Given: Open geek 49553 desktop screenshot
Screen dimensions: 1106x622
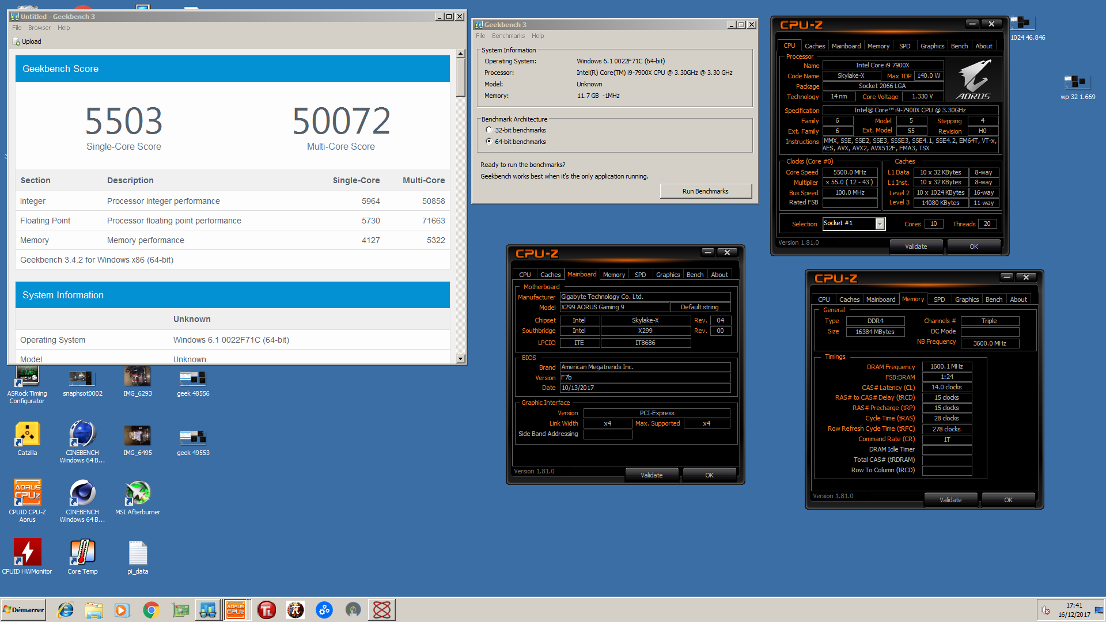Looking at the screenshot, I should coord(193,442).
